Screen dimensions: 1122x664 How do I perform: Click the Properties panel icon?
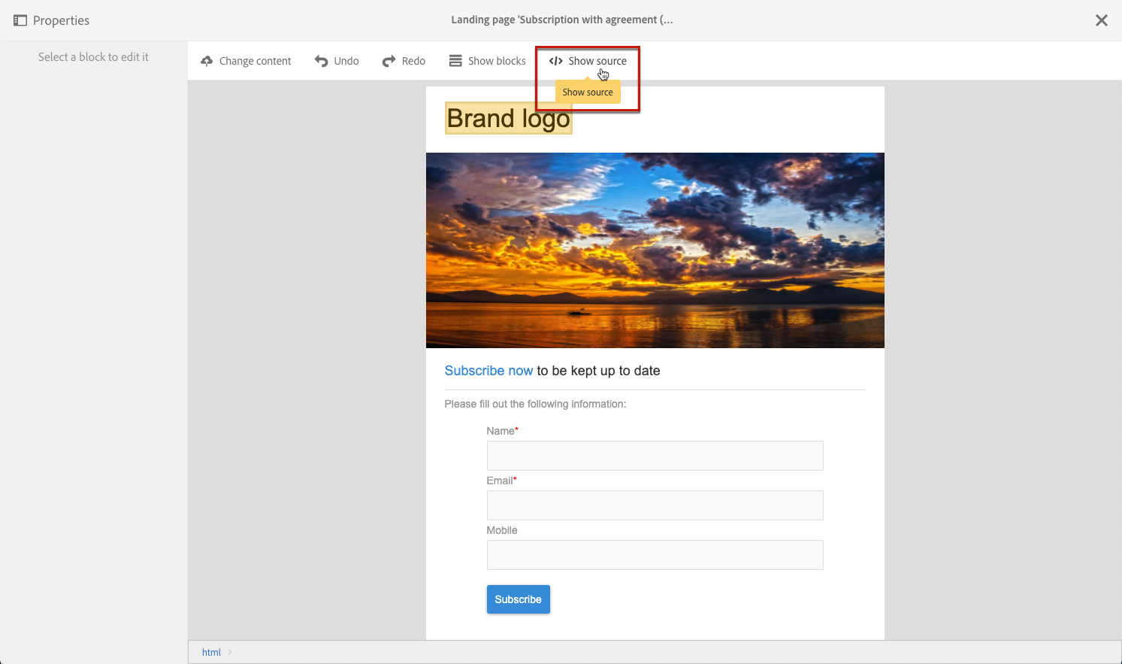pos(20,20)
